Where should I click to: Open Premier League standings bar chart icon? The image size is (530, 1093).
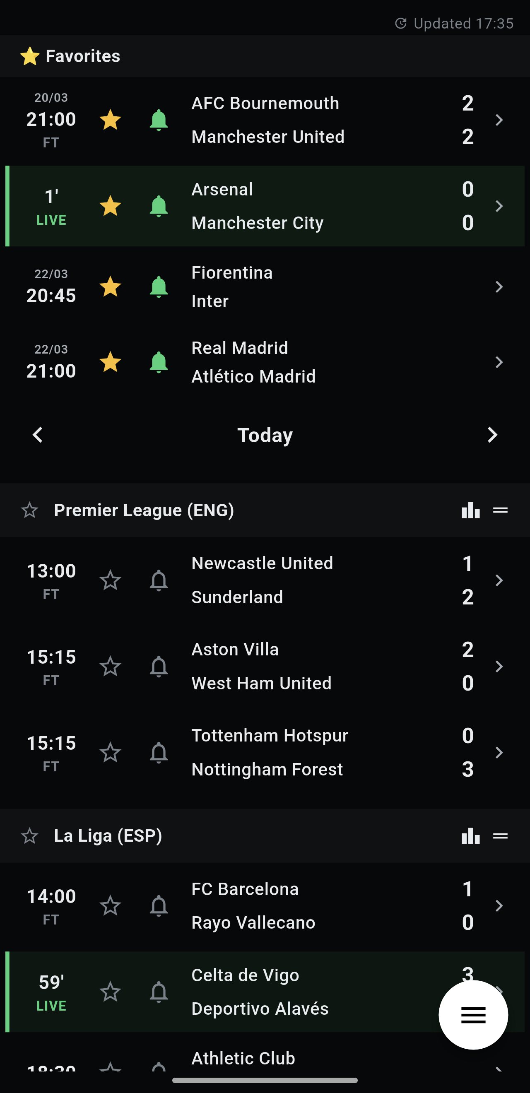470,510
